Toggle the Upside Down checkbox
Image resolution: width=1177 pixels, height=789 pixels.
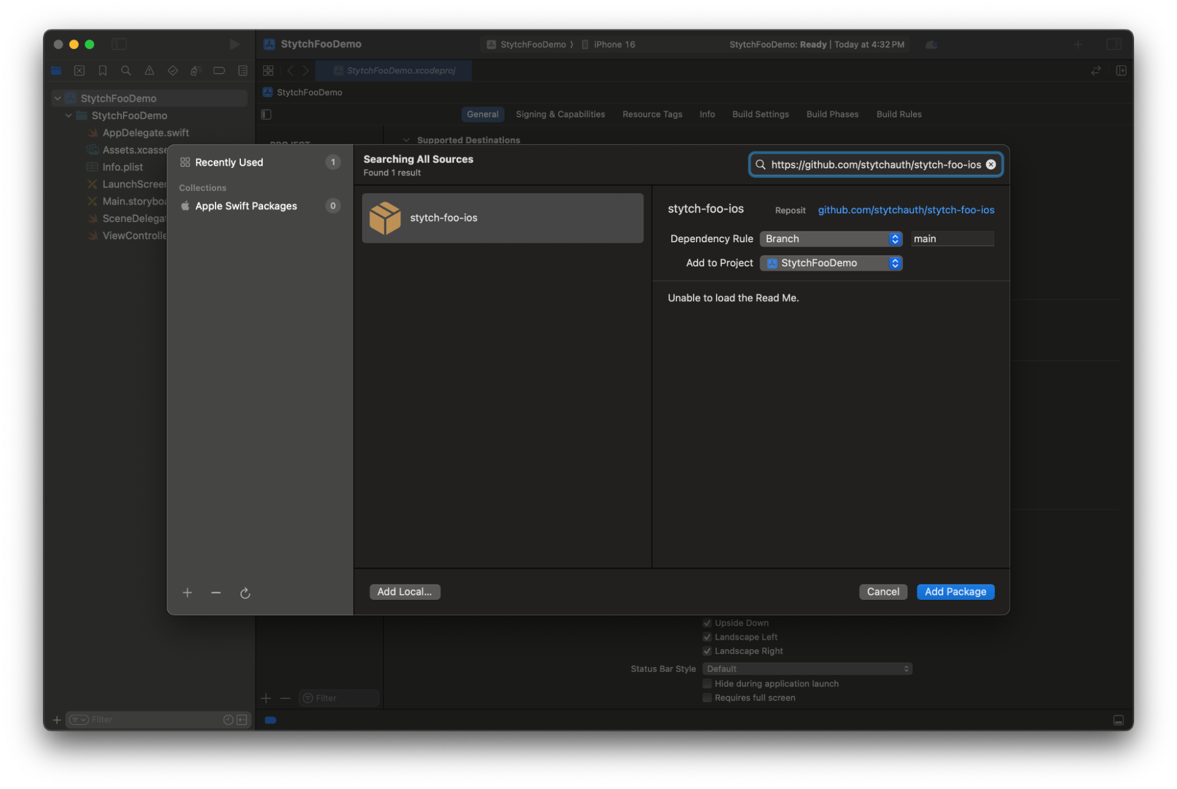click(707, 623)
